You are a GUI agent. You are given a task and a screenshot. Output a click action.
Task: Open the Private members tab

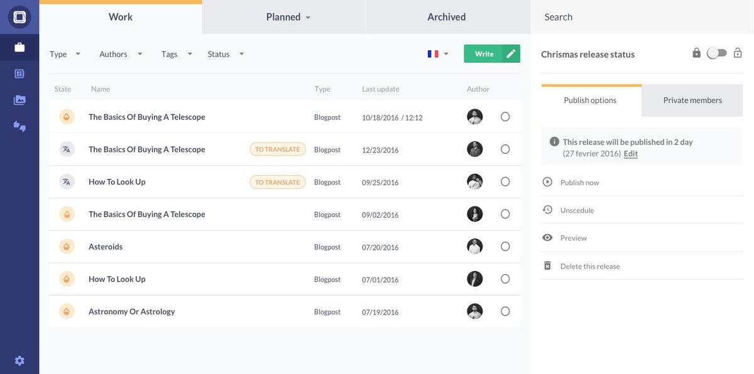point(692,99)
